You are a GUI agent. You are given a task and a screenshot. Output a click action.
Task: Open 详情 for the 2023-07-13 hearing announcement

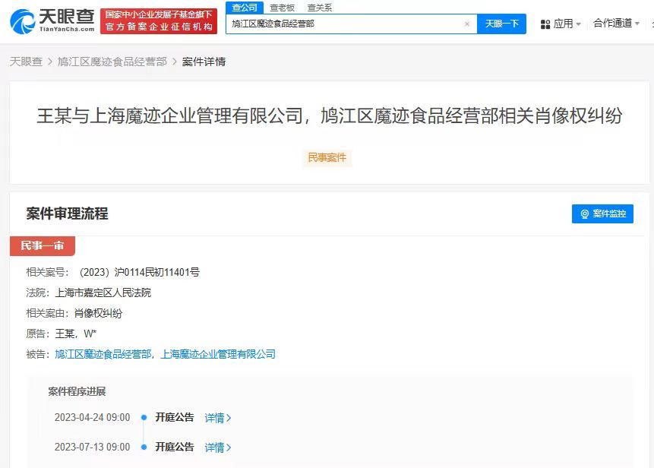tap(215, 447)
